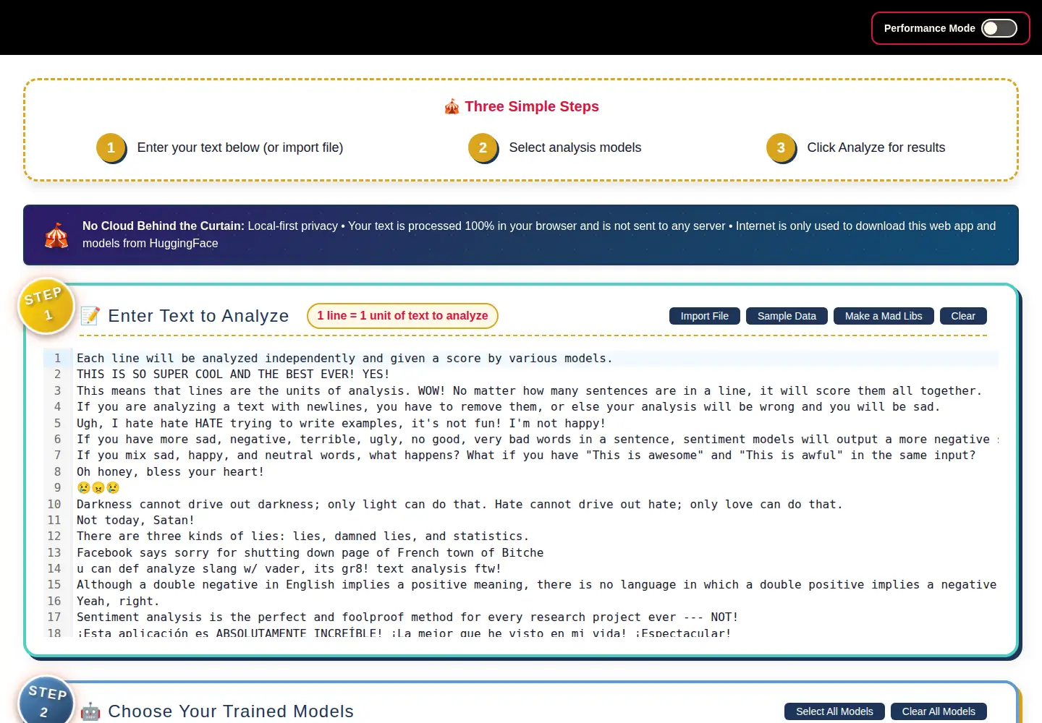Click 'Enter your text below (or import file)' text
1042x723 pixels.
click(x=240, y=147)
